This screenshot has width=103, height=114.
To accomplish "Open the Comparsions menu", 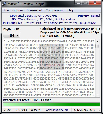I will coord(55,10).
